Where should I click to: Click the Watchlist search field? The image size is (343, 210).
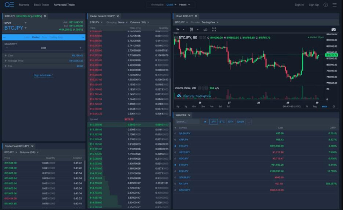(187, 122)
